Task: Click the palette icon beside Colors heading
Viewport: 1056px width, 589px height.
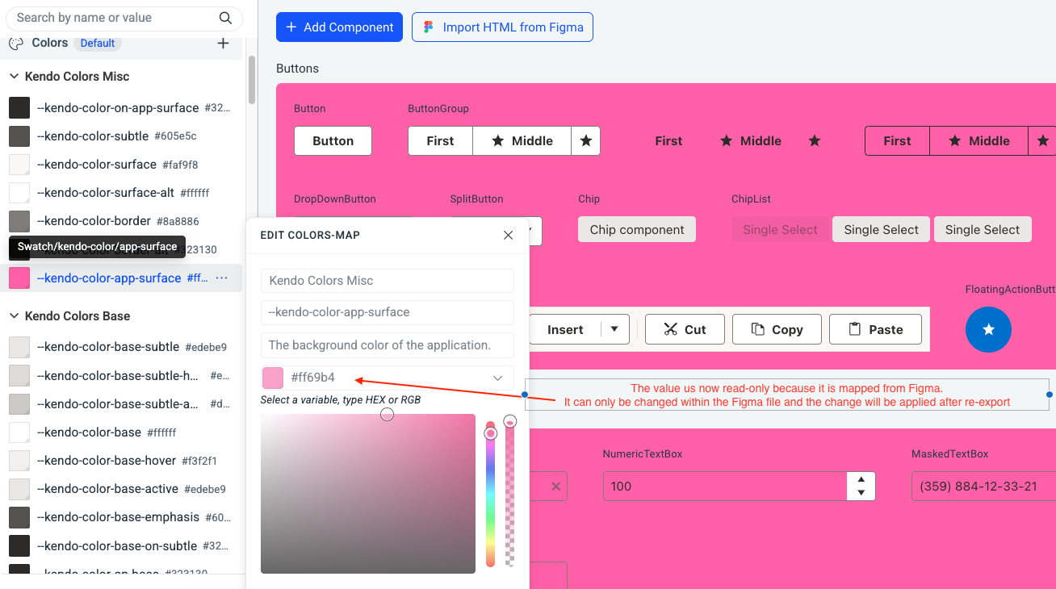Action: point(15,44)
